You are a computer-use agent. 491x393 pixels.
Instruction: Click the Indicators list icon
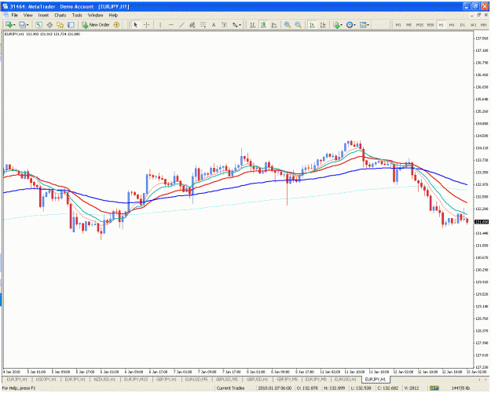336,24
